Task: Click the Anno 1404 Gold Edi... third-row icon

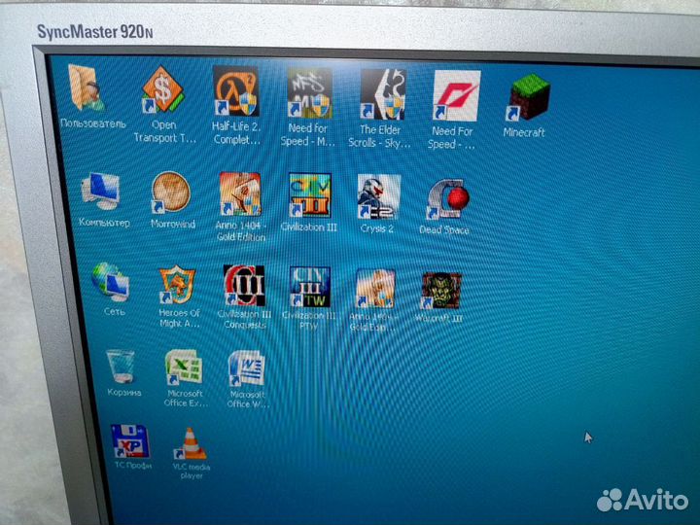Action: click(x=375, y=289)
